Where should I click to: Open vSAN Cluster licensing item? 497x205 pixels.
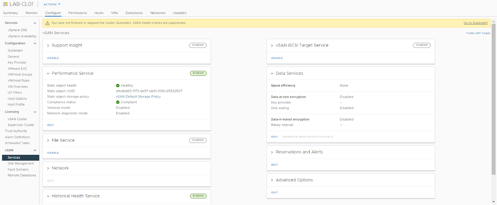click(x=17, y=119)
